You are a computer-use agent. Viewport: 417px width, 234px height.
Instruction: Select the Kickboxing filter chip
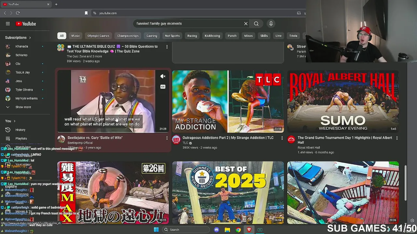tap(212, 36)
